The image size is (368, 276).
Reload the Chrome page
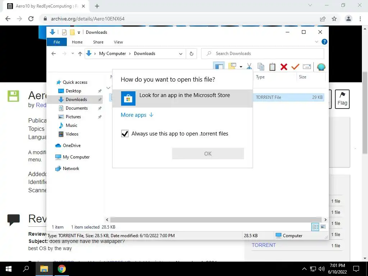click(x=31, y=19)
